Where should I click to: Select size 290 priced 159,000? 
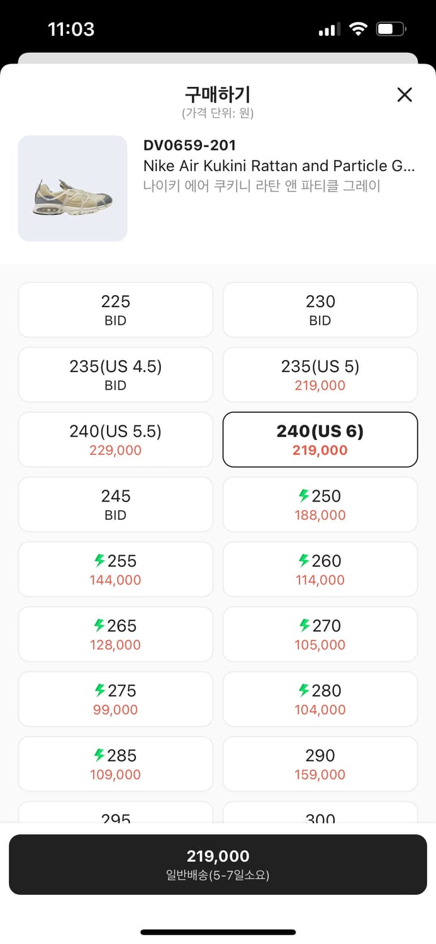(x=320, y=763)
